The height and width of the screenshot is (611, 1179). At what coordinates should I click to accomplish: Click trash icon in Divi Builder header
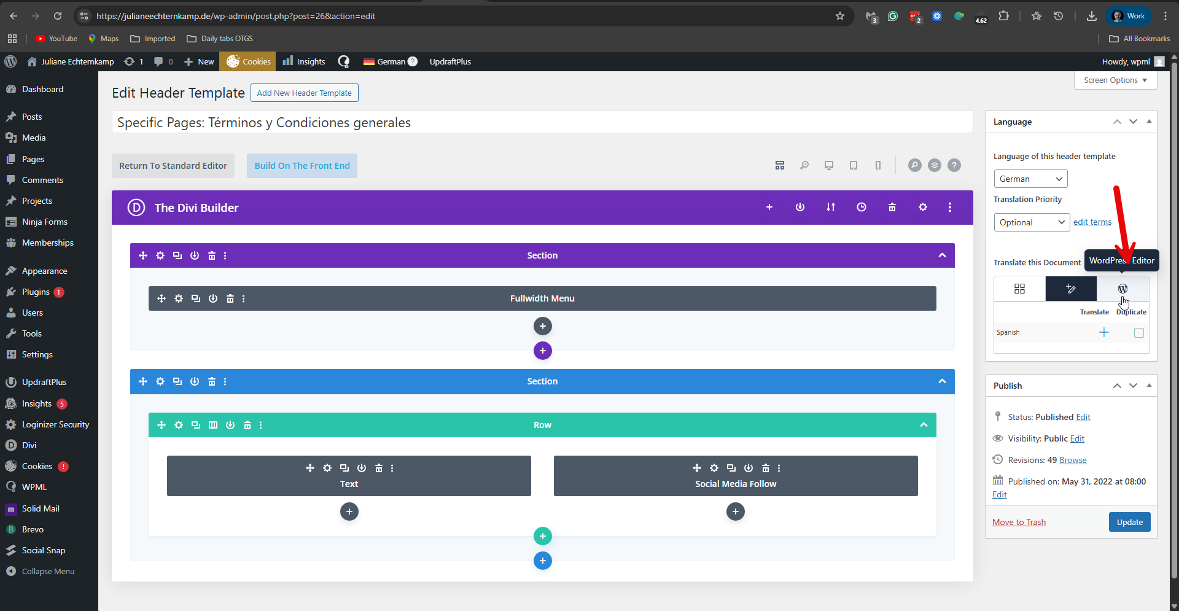coord(892,208)
